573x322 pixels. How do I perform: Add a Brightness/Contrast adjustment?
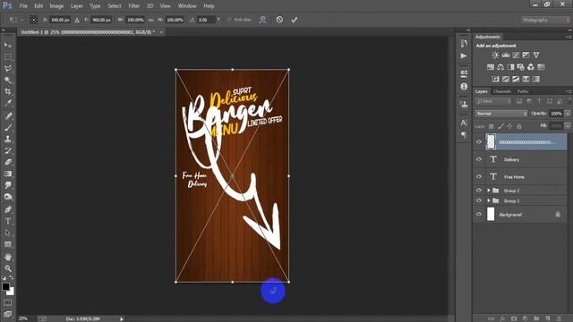pyautogui.click(x=495, y=55)
